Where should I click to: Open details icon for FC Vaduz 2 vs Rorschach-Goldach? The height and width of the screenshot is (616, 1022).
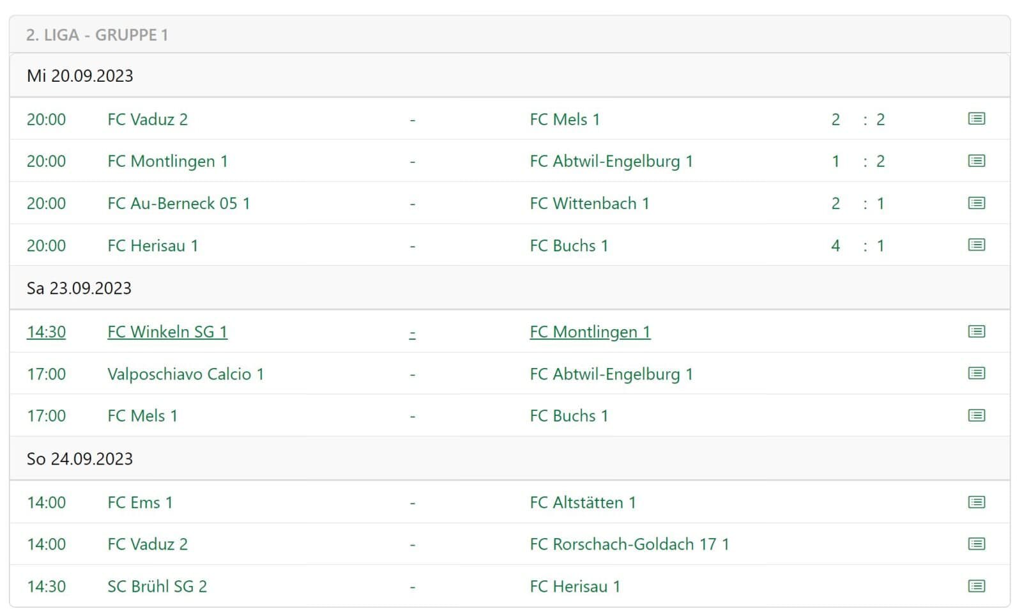click(x=976, y=544)
